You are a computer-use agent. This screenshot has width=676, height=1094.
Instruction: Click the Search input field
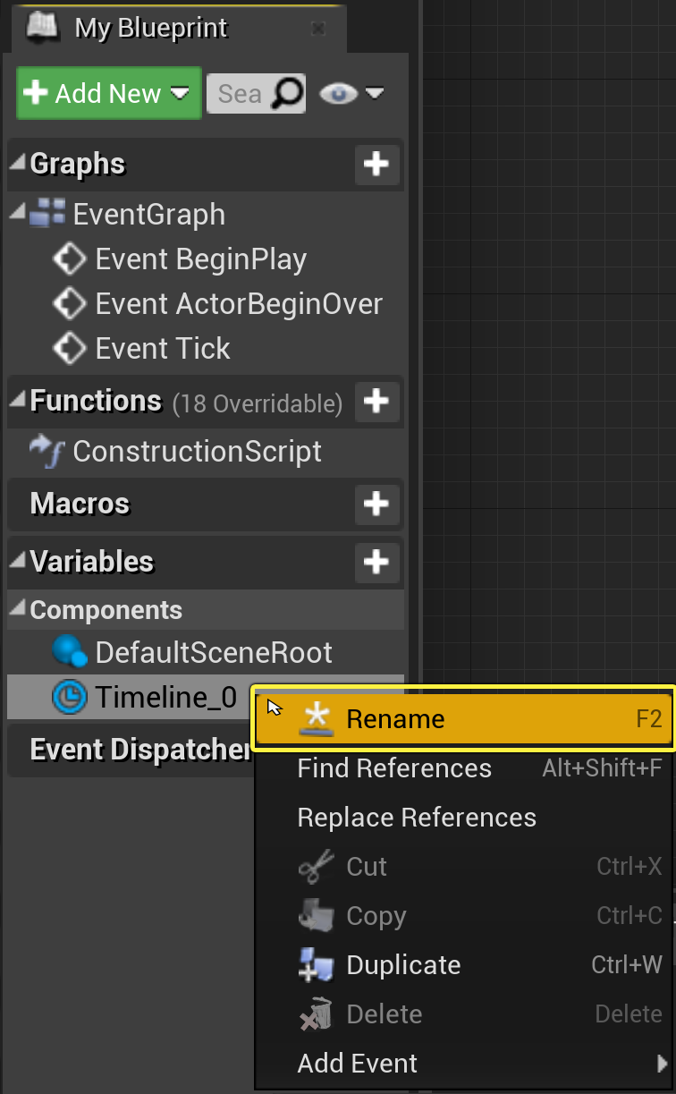(238, 93)
